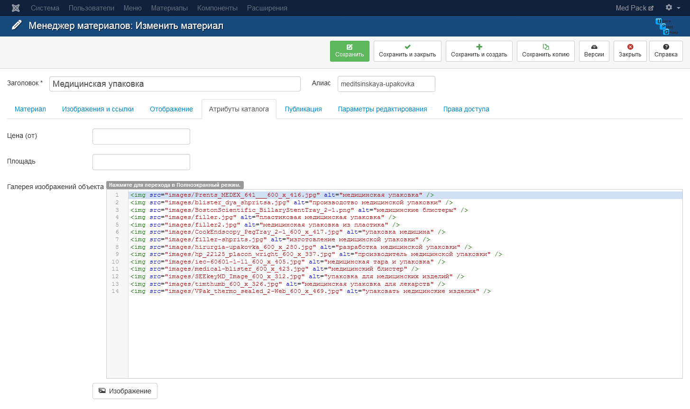Open the Материалы menu
The image size is (690, 409).
coord(169,8)
